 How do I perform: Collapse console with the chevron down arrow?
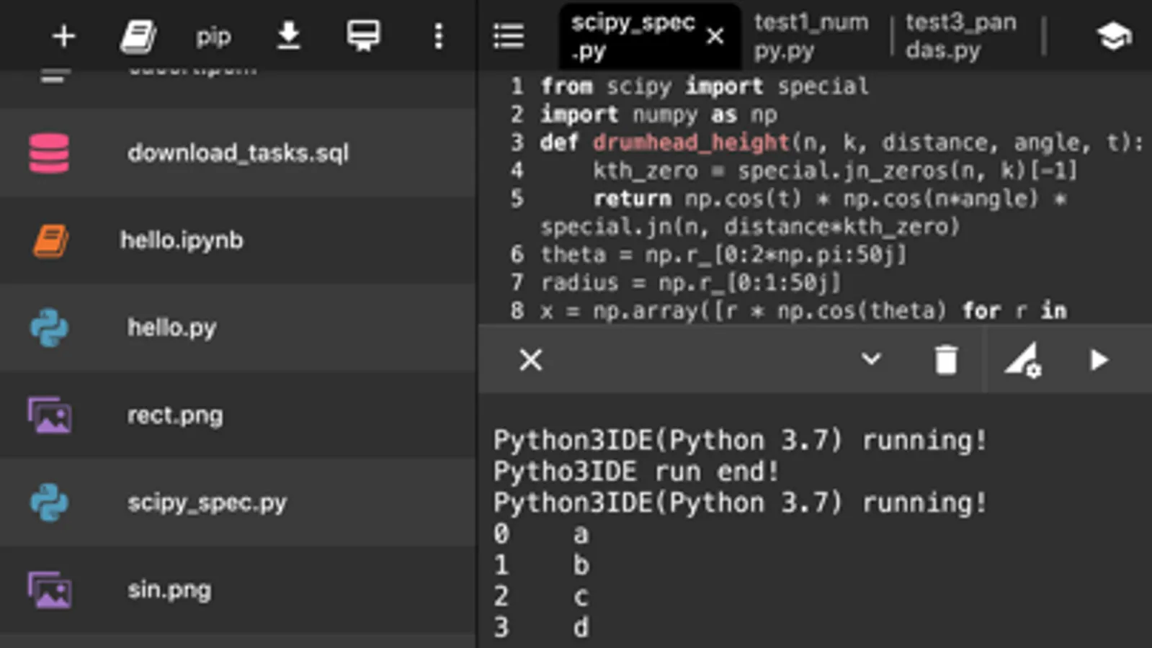[x=871, y=359]
